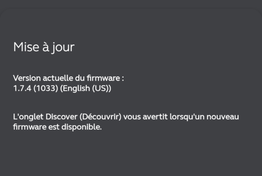Click the '(Découvrir)' translation text
This screenshot has height=176, width=262.
pos(100,117)
